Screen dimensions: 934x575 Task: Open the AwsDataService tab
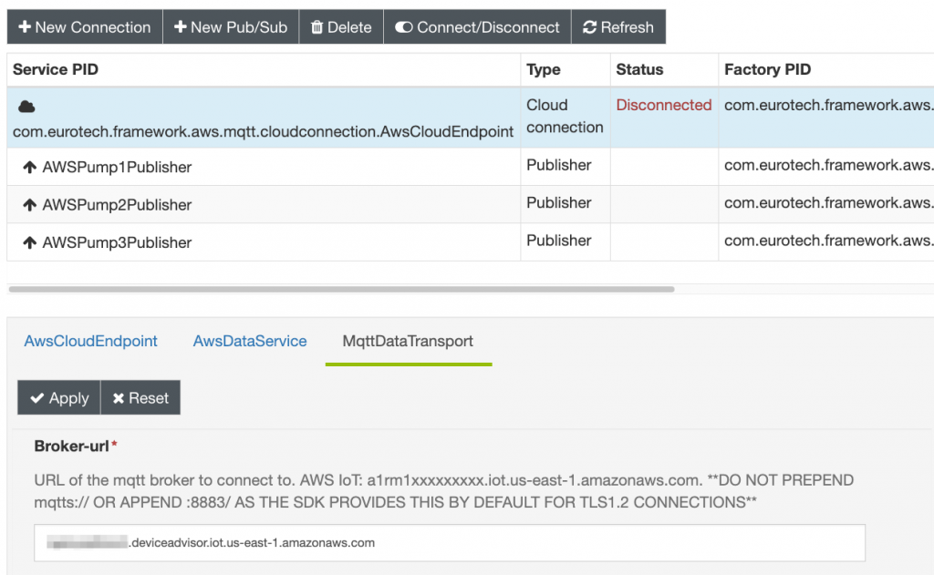(249, 341)
